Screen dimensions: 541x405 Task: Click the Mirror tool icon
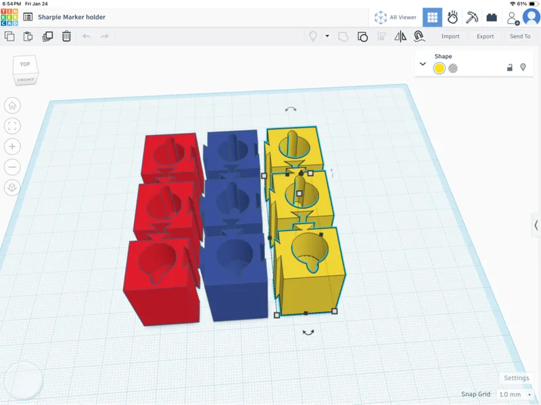click(x=400, y=36)
